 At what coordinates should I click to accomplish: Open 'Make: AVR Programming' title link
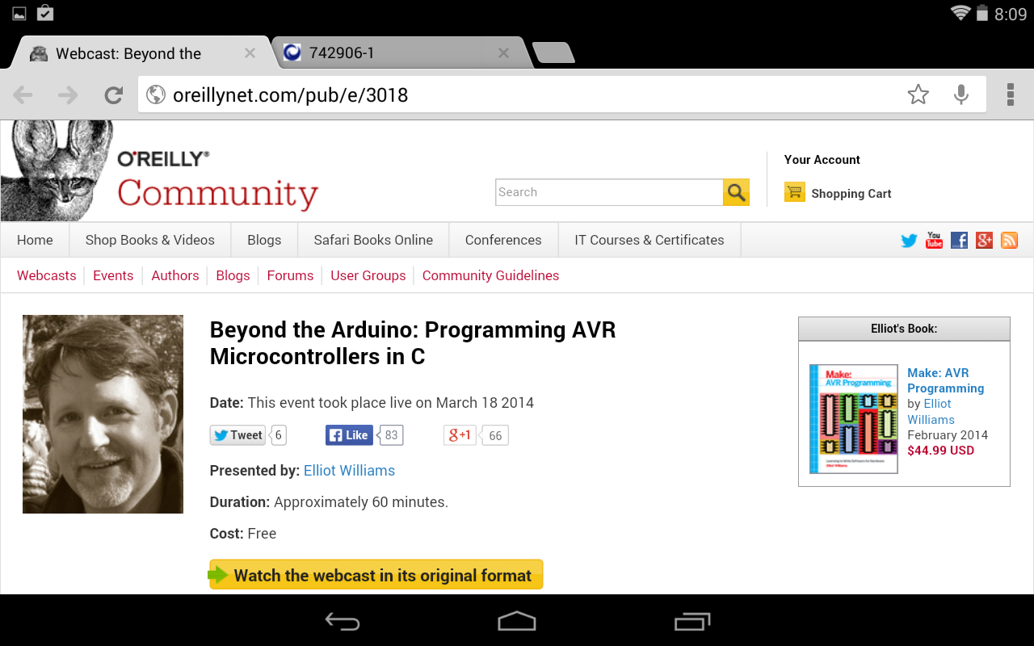[945, 380]
